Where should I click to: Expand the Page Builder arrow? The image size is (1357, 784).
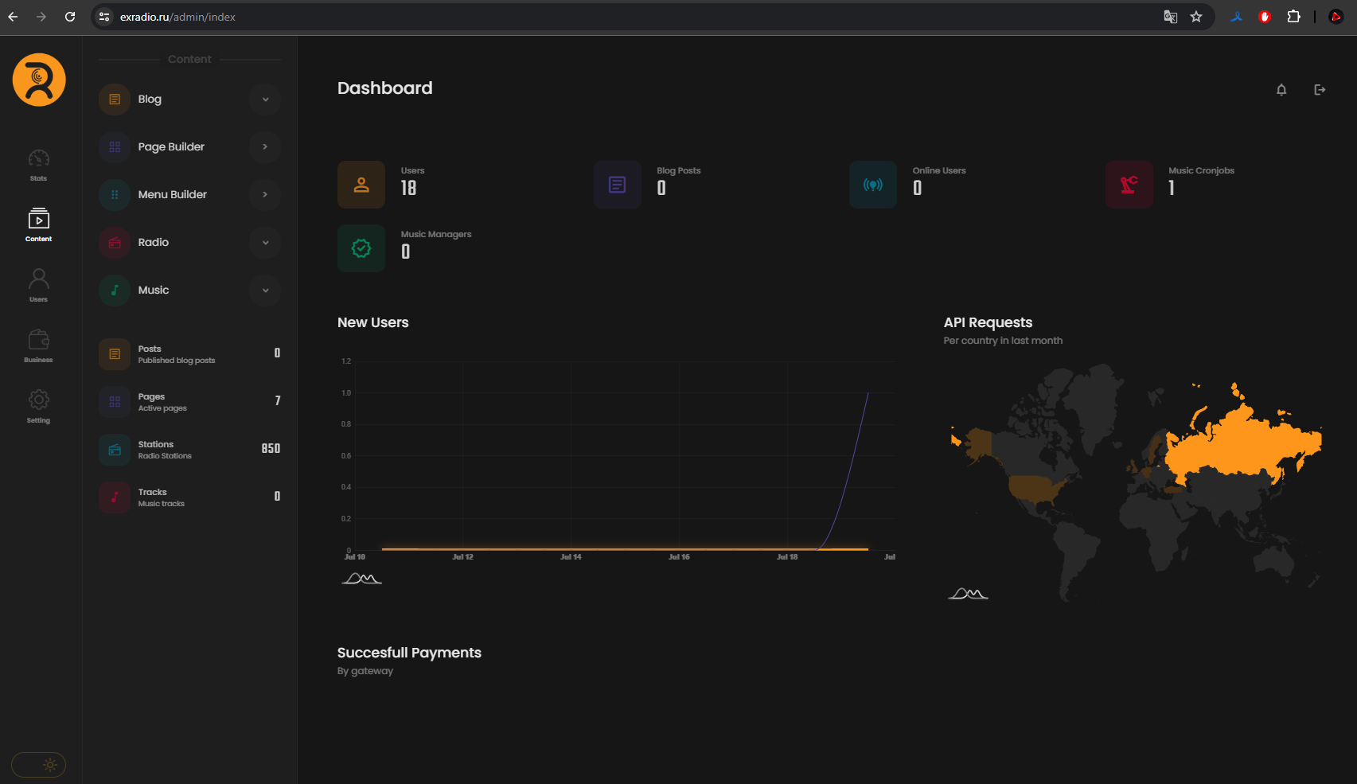(x=265, y=147)
